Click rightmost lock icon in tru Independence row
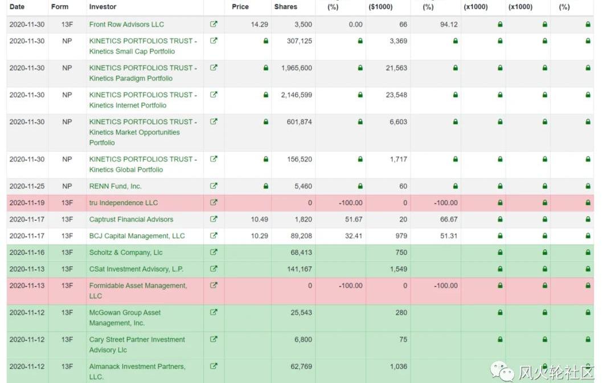Screen dimensions: 615x383 [x=588, y=203]
